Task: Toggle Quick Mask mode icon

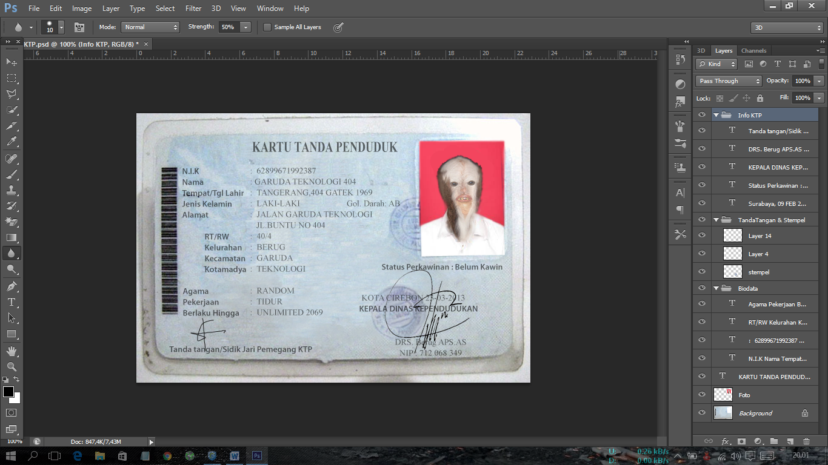Action: pyautogui.click(x=12, y=413)
